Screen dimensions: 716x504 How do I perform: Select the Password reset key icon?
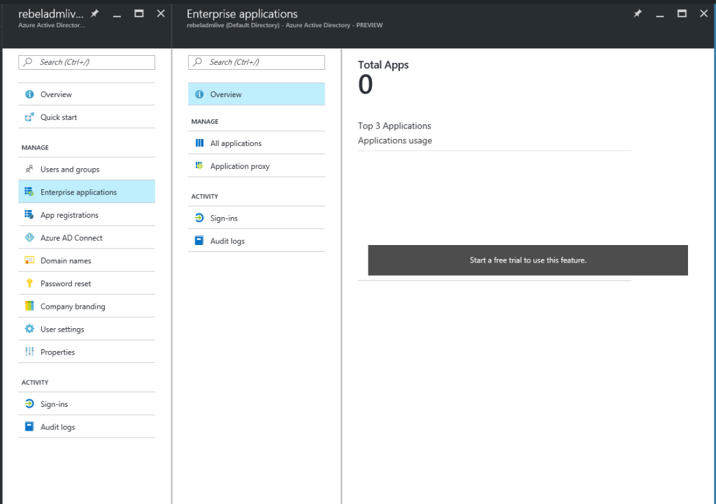[28, 283]
